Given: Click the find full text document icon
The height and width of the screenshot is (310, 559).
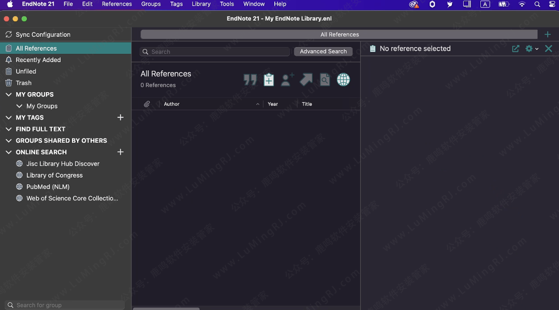Looking at the screenshot, I should pos(325,80).
